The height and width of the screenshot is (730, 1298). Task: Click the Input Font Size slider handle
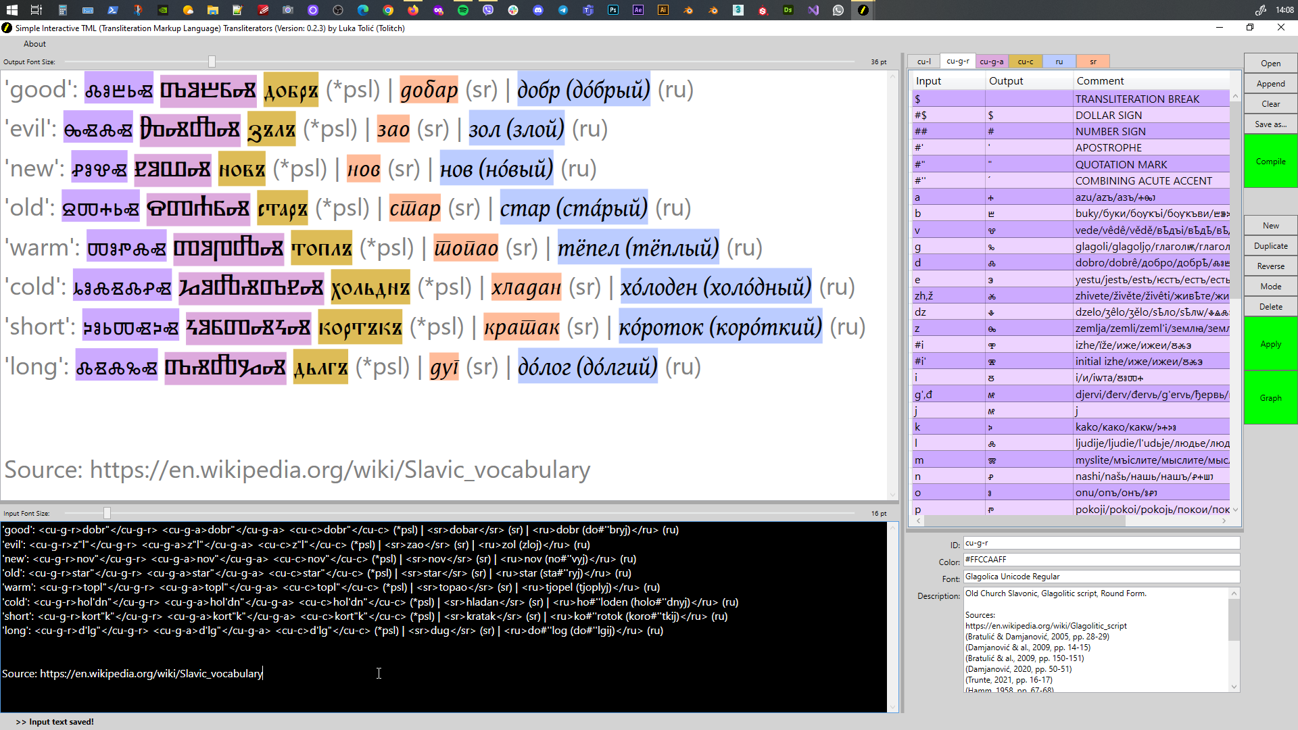107,514
